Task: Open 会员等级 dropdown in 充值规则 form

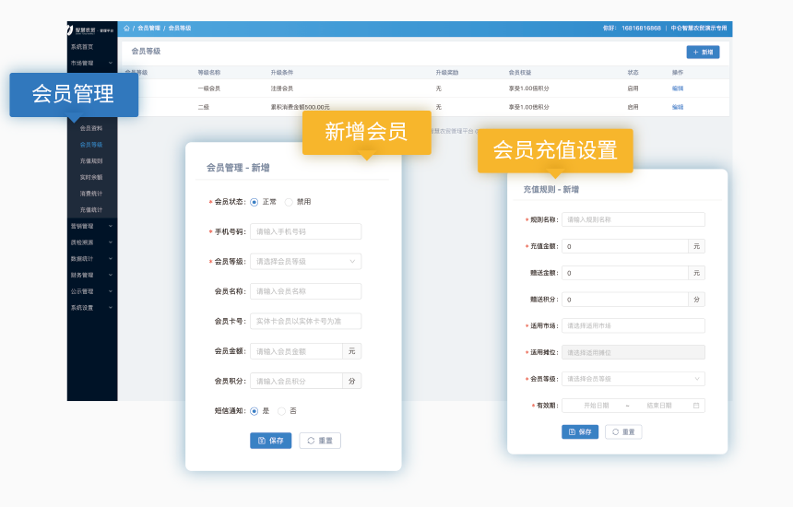Action: pyautogui.click(x=633, y=379)
